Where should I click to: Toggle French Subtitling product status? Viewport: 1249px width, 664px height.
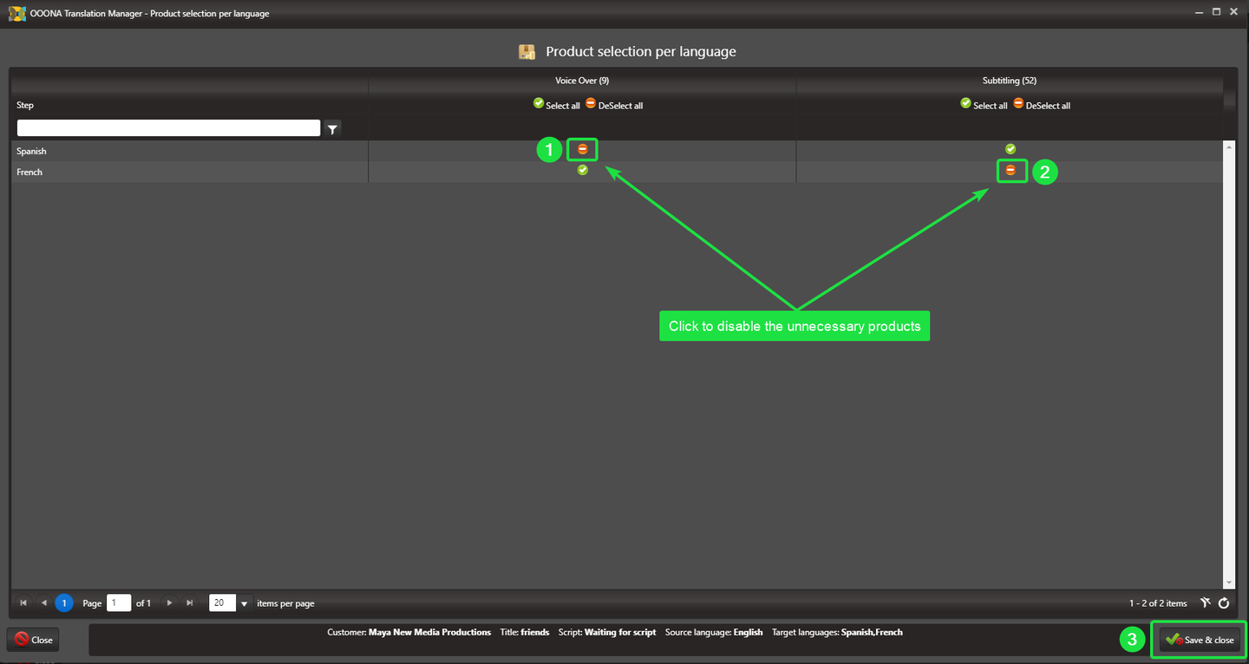pyautogui.click(x=1010, y=171)
